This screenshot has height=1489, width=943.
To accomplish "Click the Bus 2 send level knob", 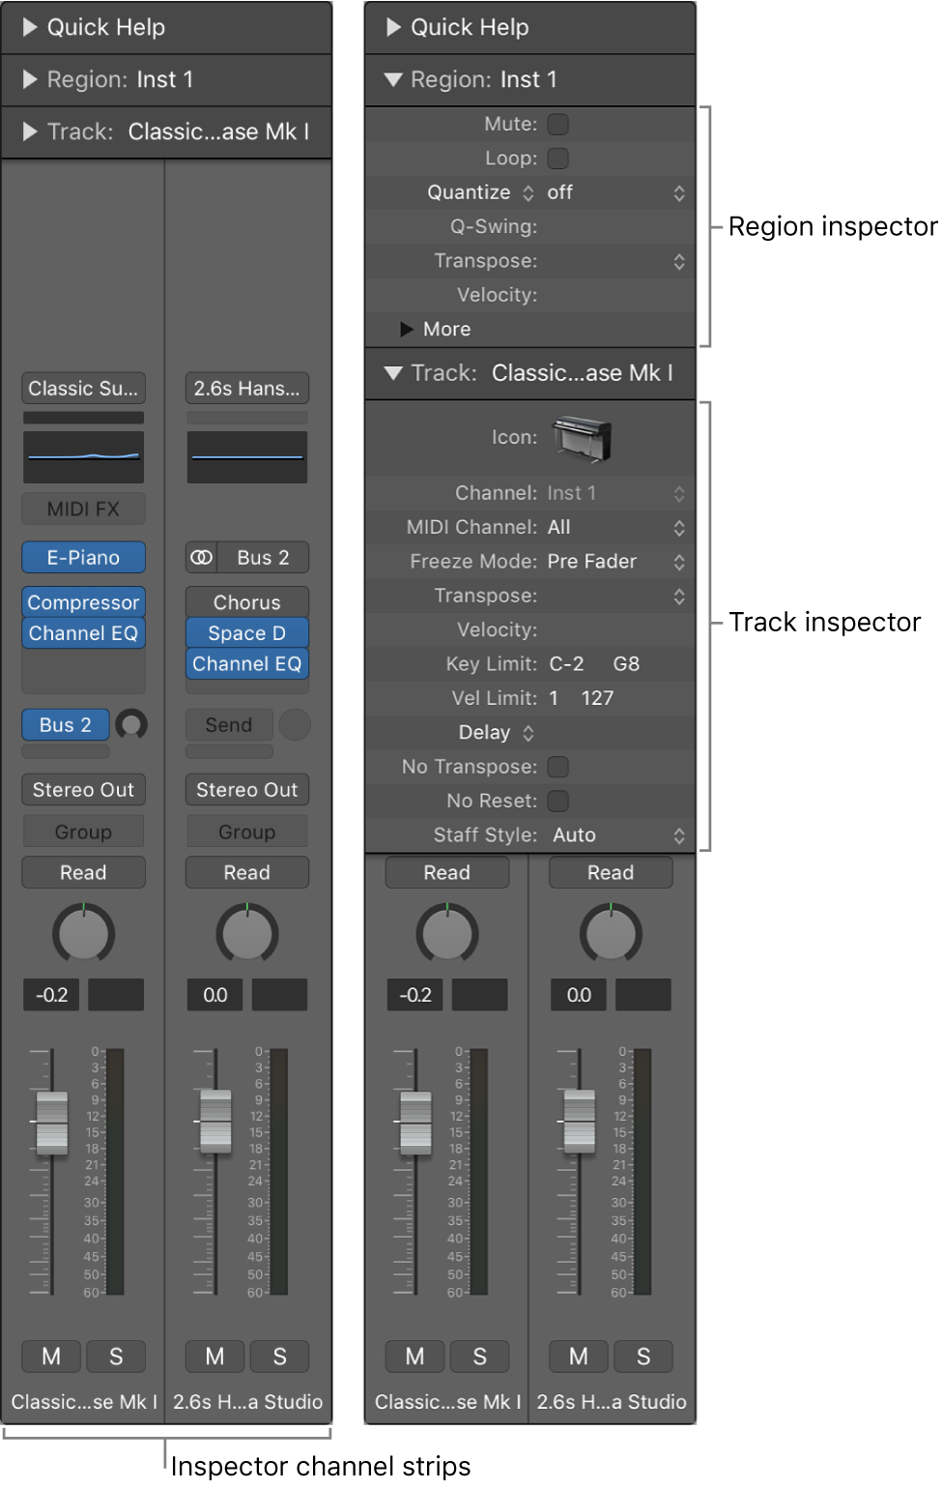I will coord(131,724).
